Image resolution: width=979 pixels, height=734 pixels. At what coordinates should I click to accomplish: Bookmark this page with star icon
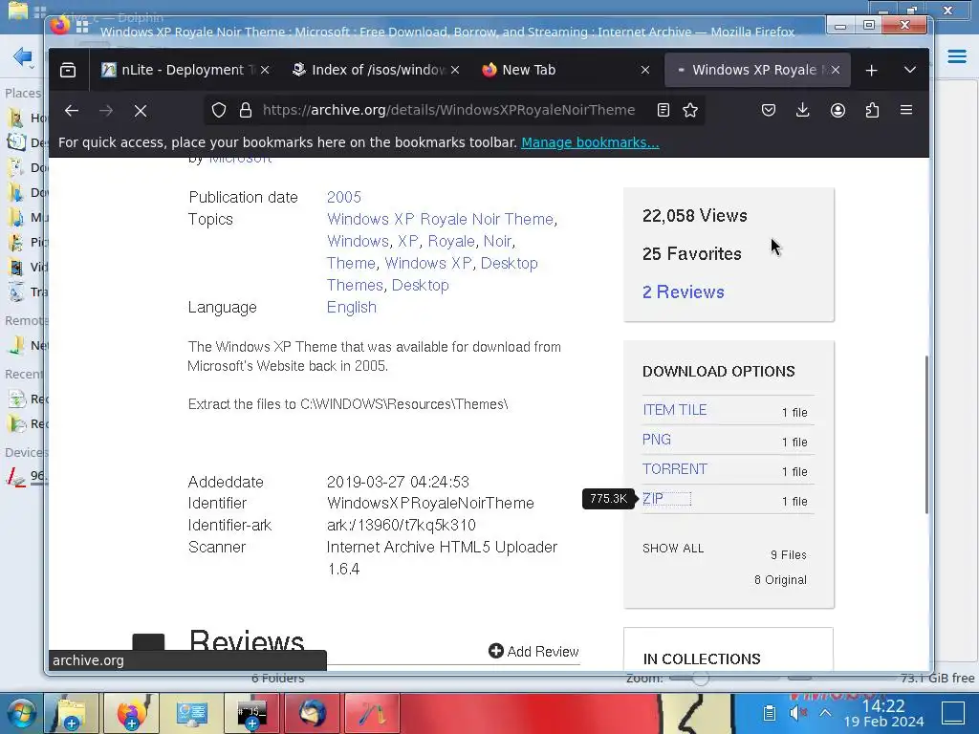(x=690, y=111)
